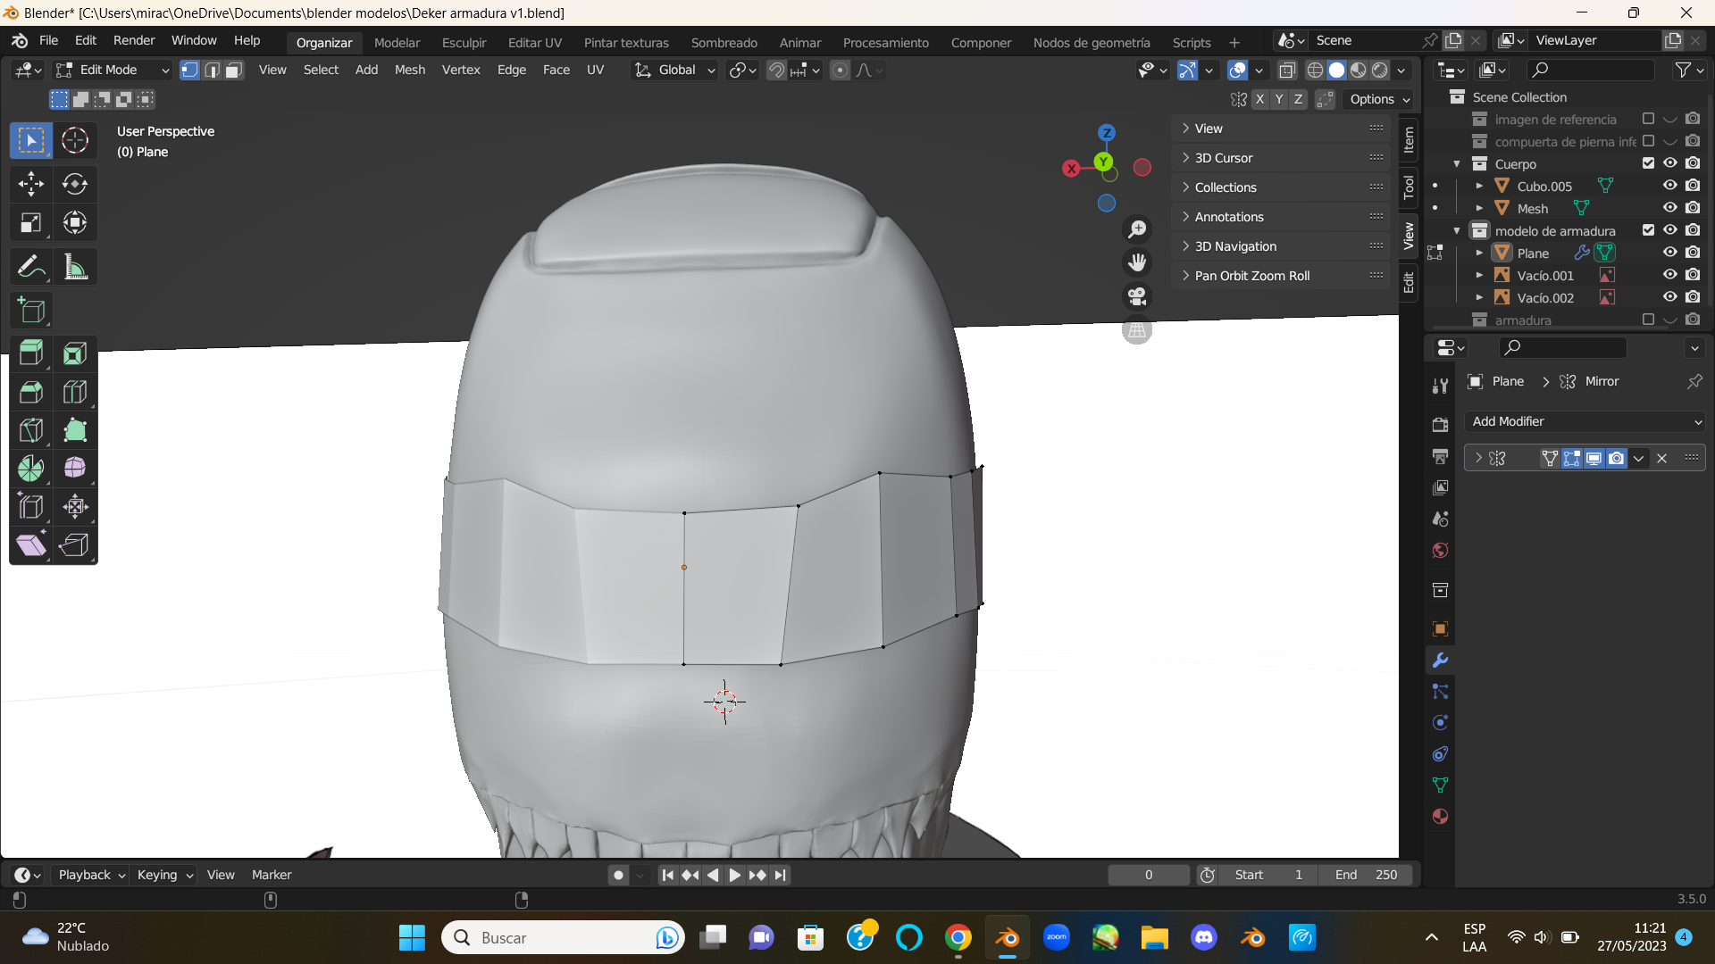This screenshot has height=964, width=1715.
Task: Hide the Cubo.005 object in viewport
Action: 1669,186
